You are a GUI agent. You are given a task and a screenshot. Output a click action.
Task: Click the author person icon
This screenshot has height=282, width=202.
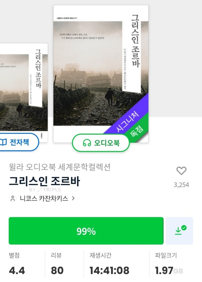point(13,198)
